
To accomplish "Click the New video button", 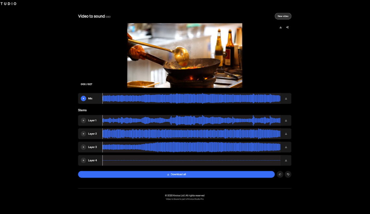I will tap(283, 16).
